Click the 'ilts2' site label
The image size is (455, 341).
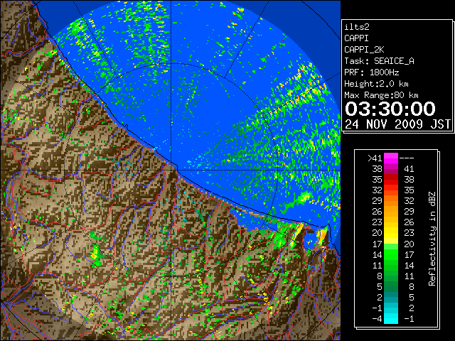(x=357, y=27)
